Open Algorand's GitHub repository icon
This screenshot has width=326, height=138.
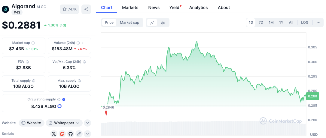[x=71, y=134]
